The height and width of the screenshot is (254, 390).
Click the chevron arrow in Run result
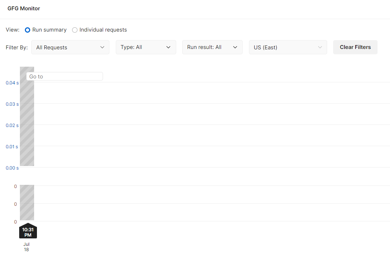pyautogui.click(x=235, y=47)
